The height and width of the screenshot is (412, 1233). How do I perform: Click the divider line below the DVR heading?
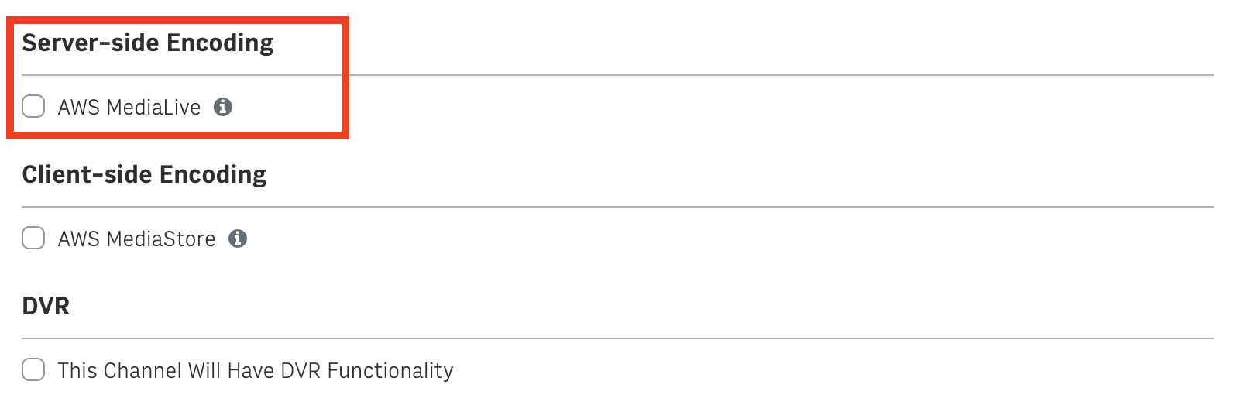pos(618,338)
